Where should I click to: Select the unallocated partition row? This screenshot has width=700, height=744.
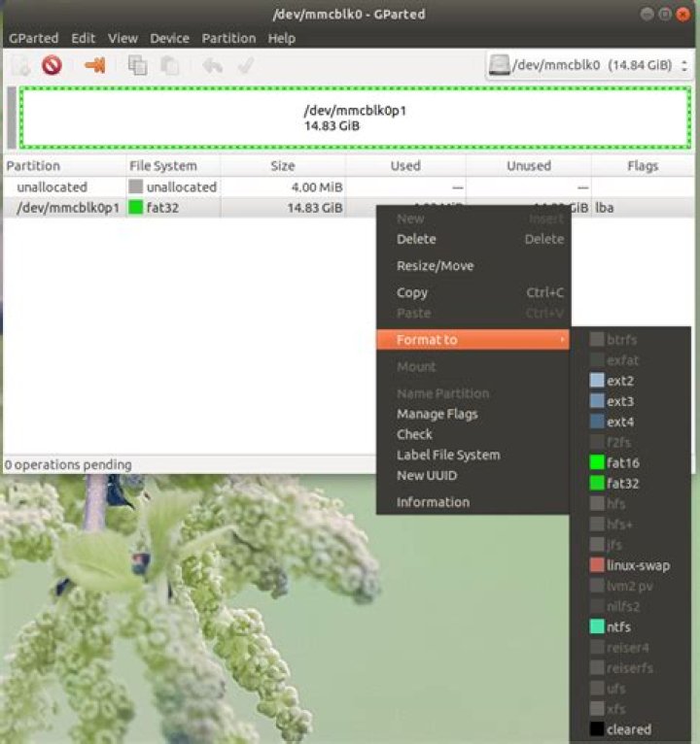click(x=349, y=186)
